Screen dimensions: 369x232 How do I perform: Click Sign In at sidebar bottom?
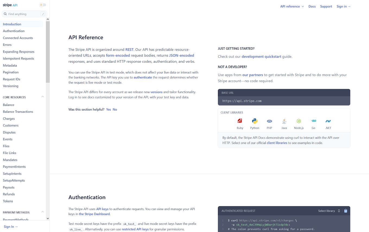pyautogui.click(x=11, y=227)
